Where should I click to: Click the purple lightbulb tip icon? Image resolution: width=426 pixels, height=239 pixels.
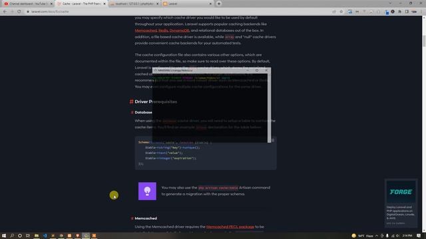coord(147,191)
